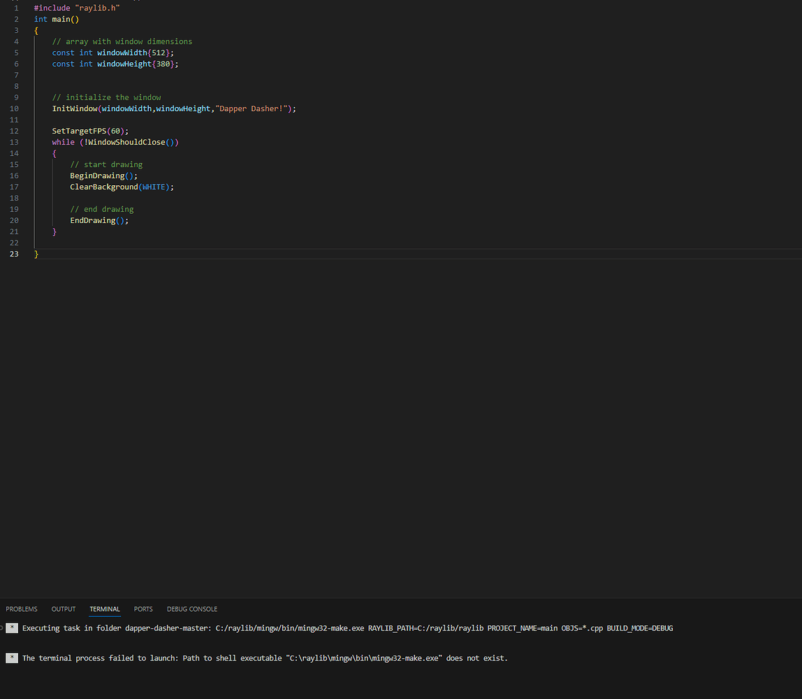802x699 pixels.
Task: Select the TERMINAL tab
Action: tap(104, 609)
